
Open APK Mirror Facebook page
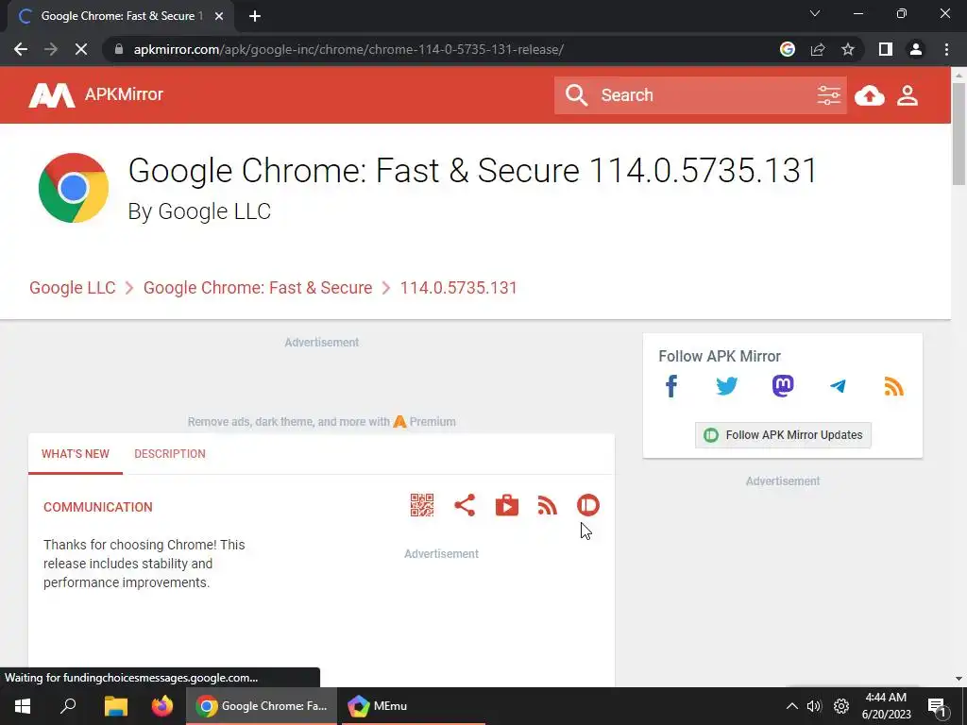[671, 386]
